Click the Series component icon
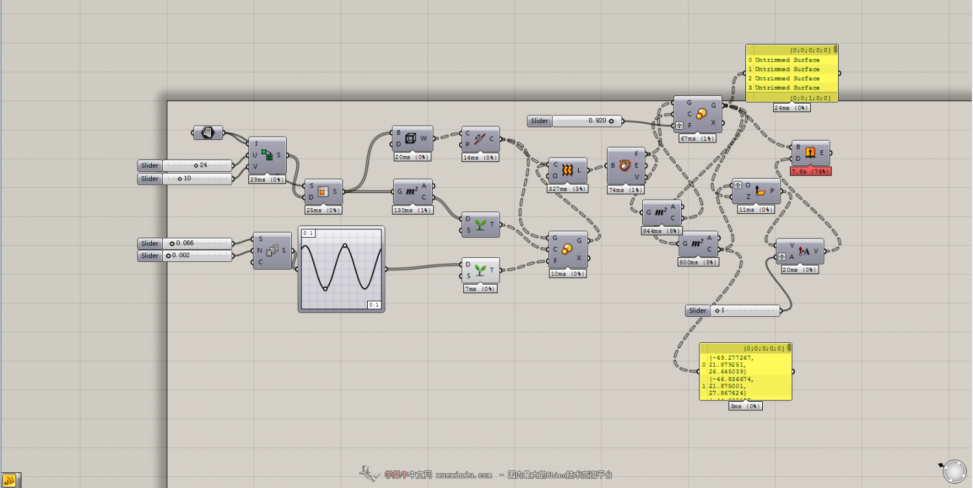 pyautogui.click(x=272, y=251)
